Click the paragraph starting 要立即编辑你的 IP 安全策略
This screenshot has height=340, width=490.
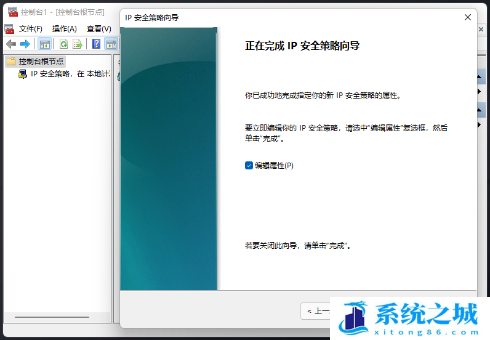[346, 133]
